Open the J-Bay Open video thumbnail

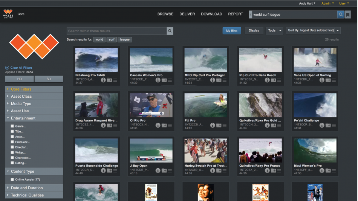[151, 150]
